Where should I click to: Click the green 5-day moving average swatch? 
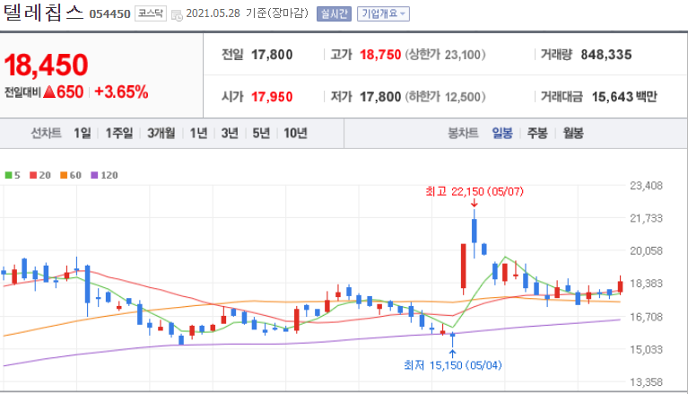(x=8, y=175)
